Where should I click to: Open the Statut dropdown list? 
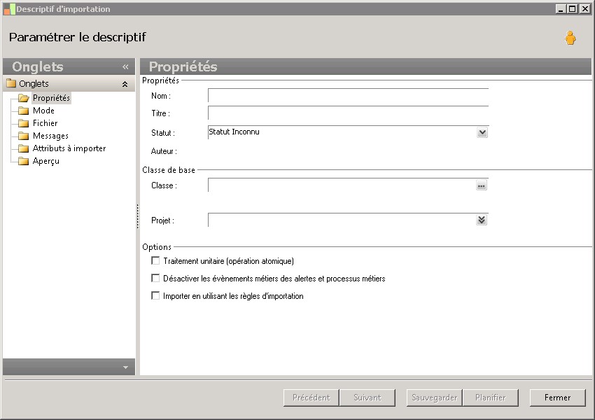[x=482, y=132]
